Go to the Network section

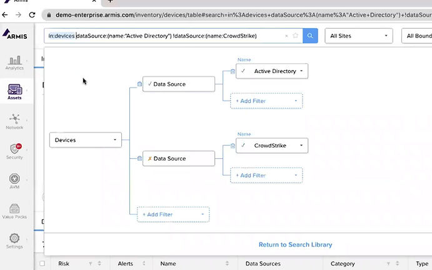(14, 122)
